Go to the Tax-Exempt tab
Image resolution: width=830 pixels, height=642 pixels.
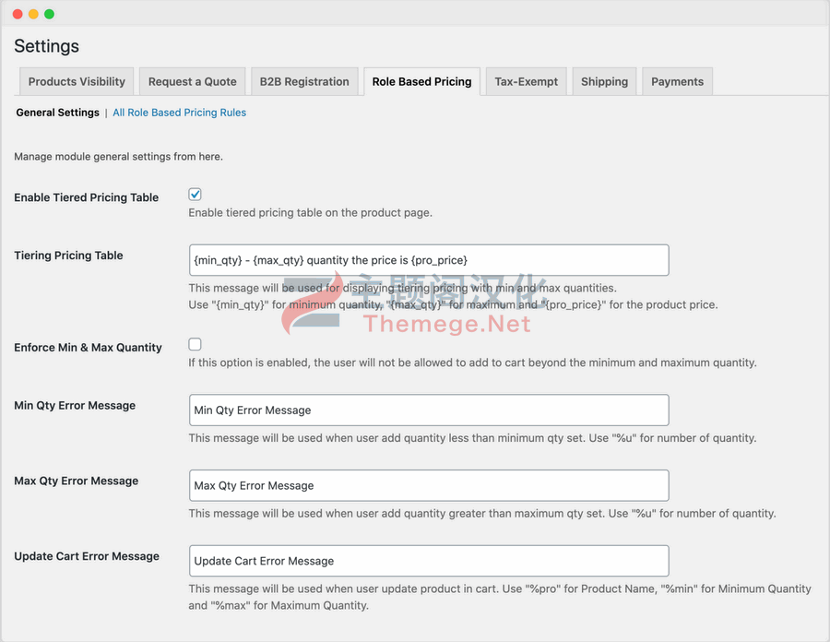tap(527, 81)
